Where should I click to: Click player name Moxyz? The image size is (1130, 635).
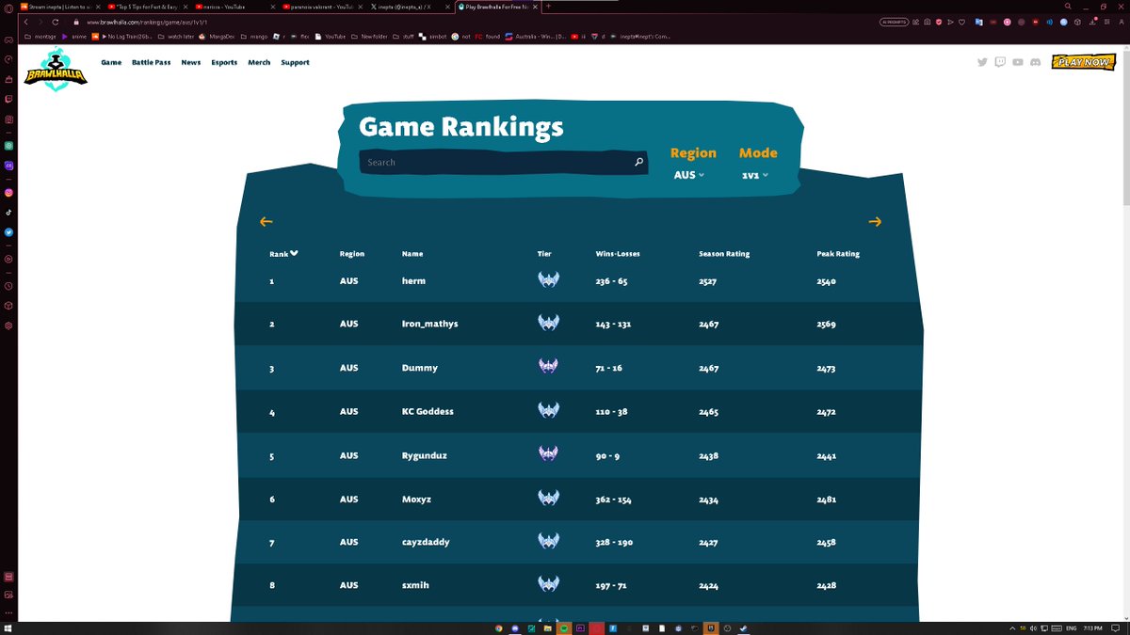coord(416,499)
